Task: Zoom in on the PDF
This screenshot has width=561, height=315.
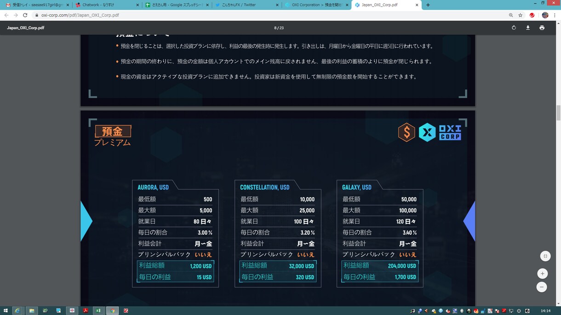Action: pos(543,274)
